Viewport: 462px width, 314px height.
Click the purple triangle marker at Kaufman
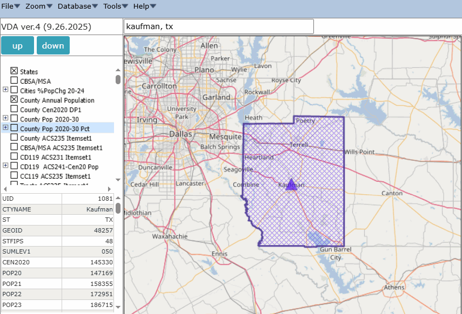(291, 184)
